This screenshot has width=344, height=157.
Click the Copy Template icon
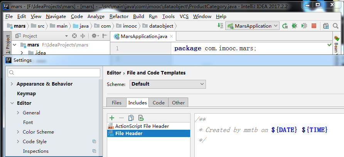131,118
